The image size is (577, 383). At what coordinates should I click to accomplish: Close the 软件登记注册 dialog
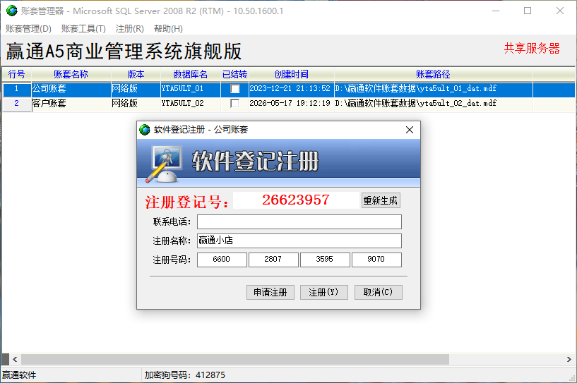tap(410, 130)
